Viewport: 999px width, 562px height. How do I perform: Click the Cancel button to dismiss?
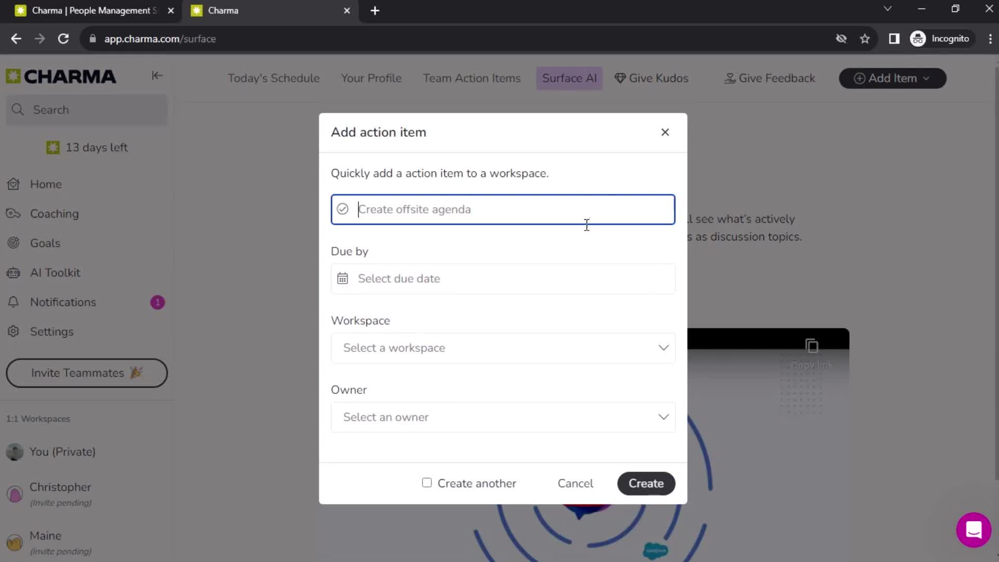575,483
